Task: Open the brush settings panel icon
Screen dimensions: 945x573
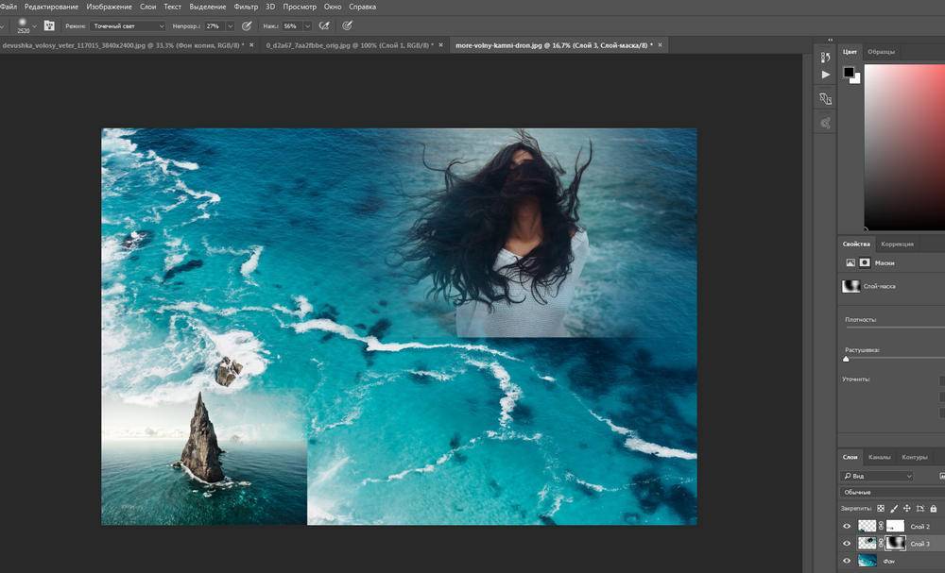Action: click(x=50, y=25)
